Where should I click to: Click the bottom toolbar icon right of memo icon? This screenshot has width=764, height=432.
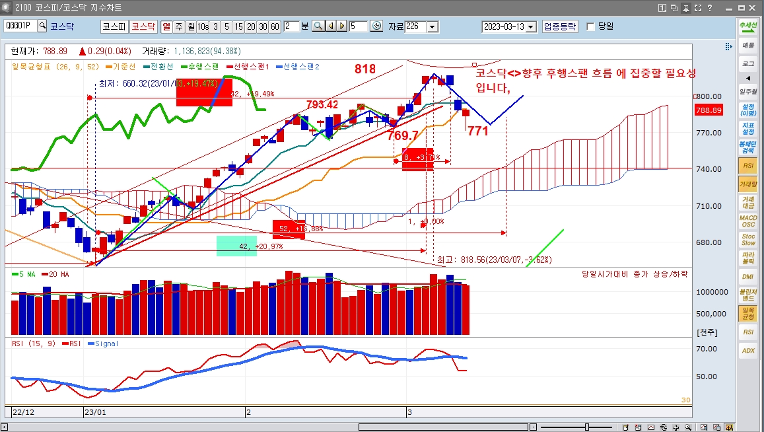pyautogui.click(x=638, y=427)
